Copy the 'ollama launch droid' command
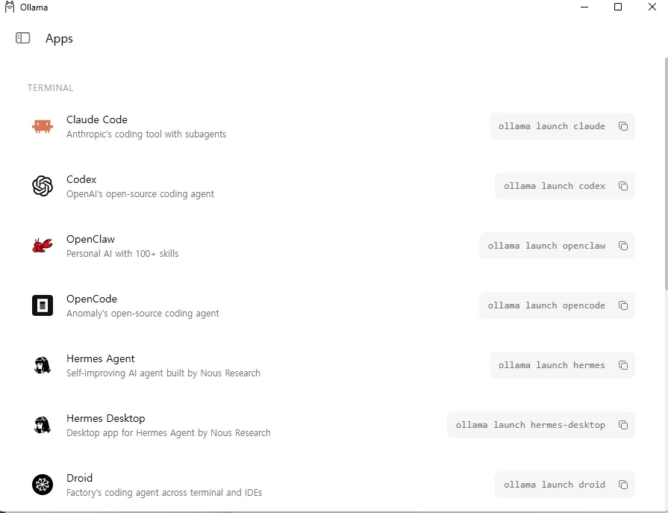 [x=623, y=485]
